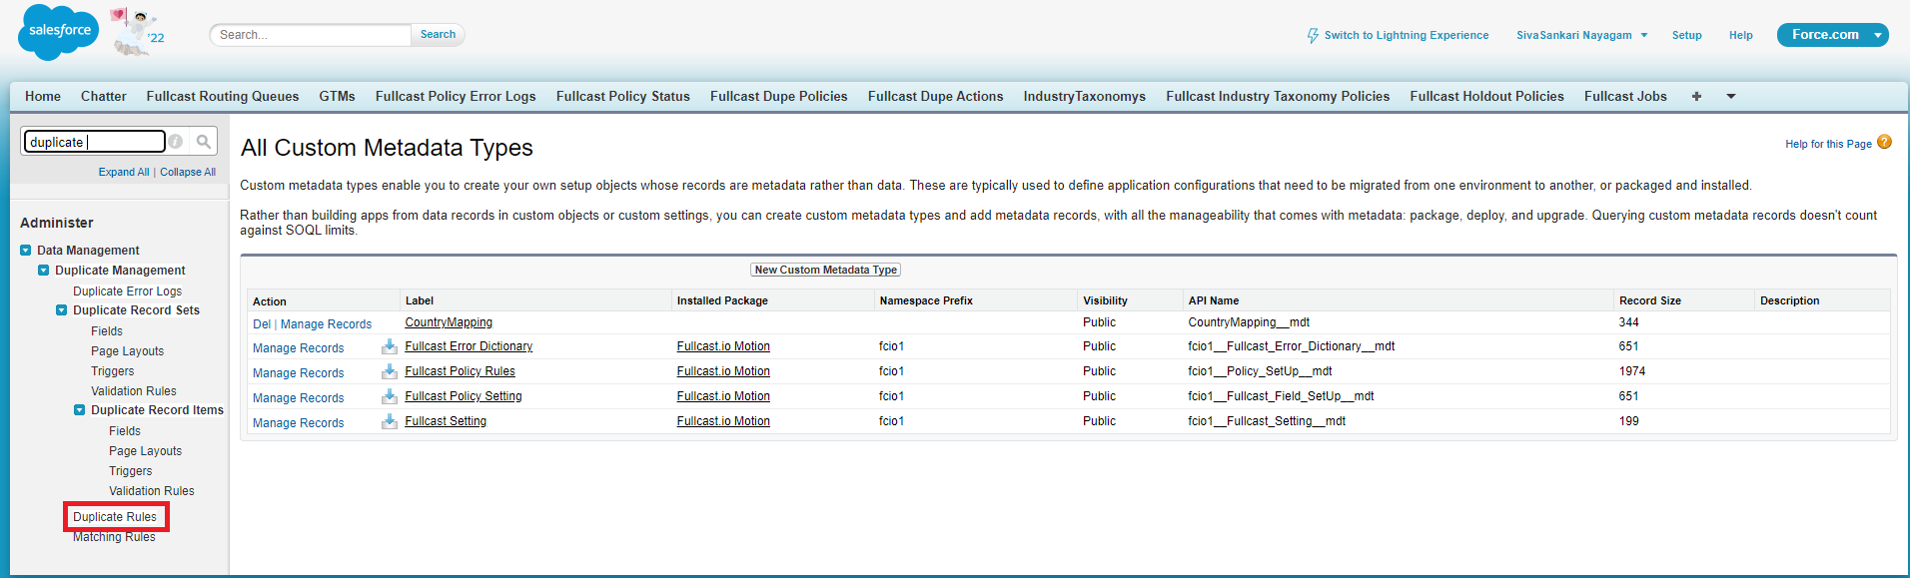
Task: Open the Chatter tab
Action: click(104, 97)
